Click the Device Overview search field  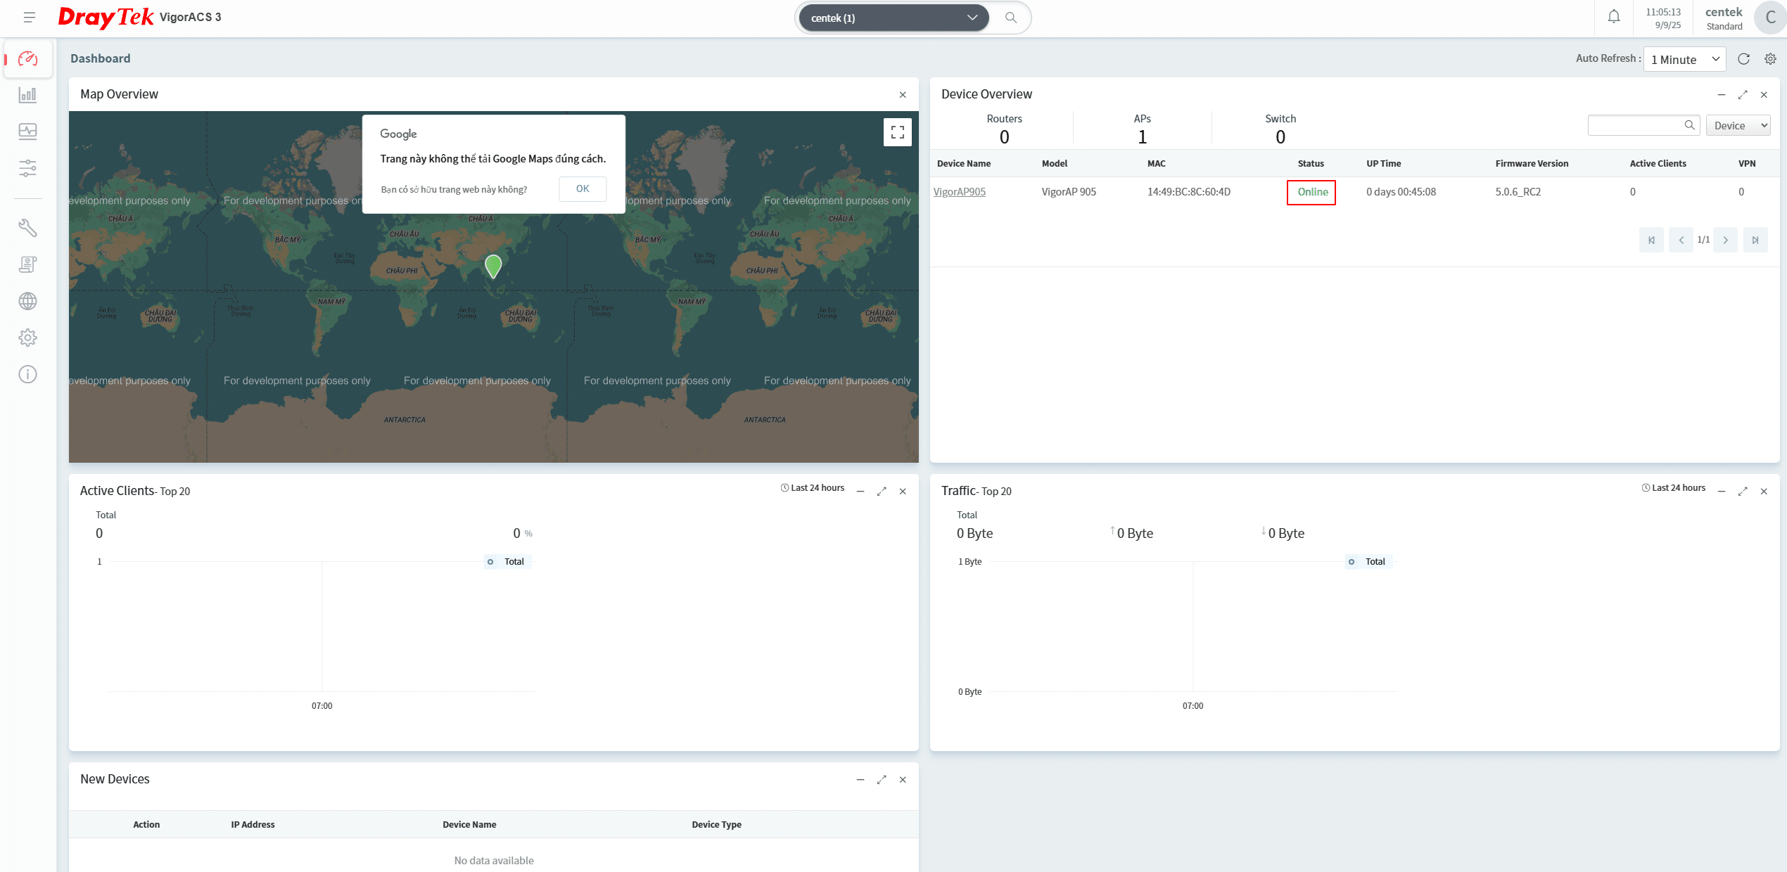pos(1634,126)
